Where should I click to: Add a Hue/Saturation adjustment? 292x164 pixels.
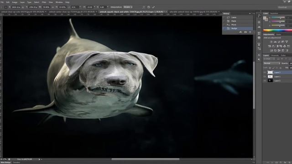(x=269, y=46)
